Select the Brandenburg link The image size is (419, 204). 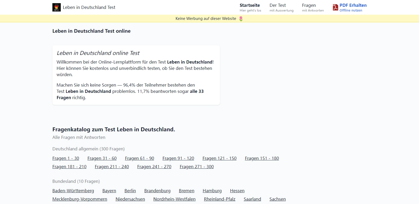[x=157, y=191]
